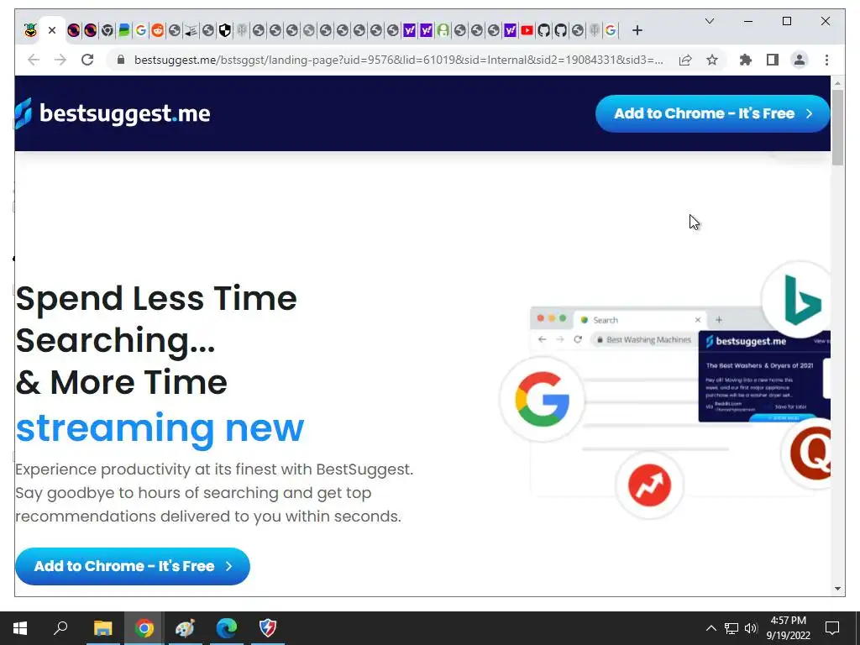This screenshot has width=860, height=645.
Task: Close the active bestsuggest tab
Action: (x=52, y=30)
